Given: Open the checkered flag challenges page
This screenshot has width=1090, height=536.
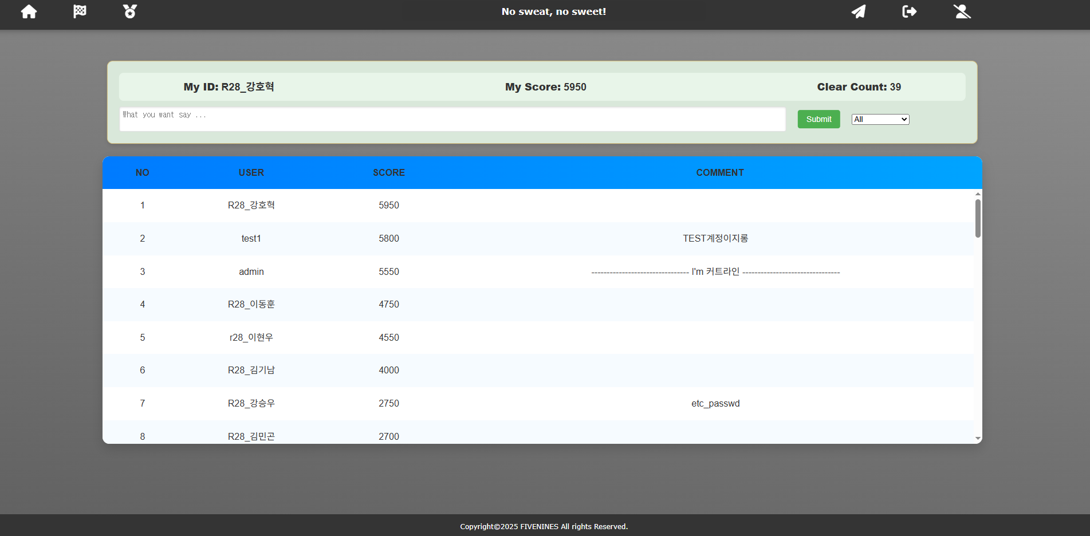Looking at the screenshot, I should pyautogui.click(x=80, y=11).
